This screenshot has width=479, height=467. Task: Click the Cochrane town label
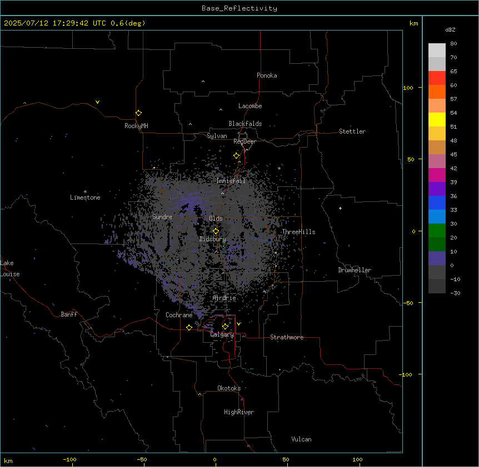[x=179, y=315]
